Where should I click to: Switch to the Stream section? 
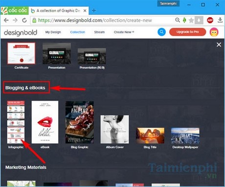pos(99,32)
